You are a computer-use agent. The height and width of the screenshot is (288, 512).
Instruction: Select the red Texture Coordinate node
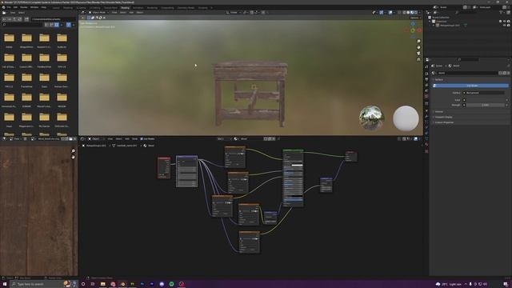click(x=164, y=168)
